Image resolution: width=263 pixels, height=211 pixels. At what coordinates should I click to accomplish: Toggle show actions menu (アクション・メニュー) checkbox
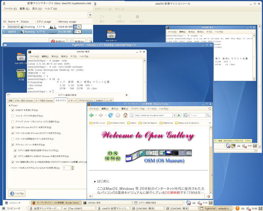13,145
